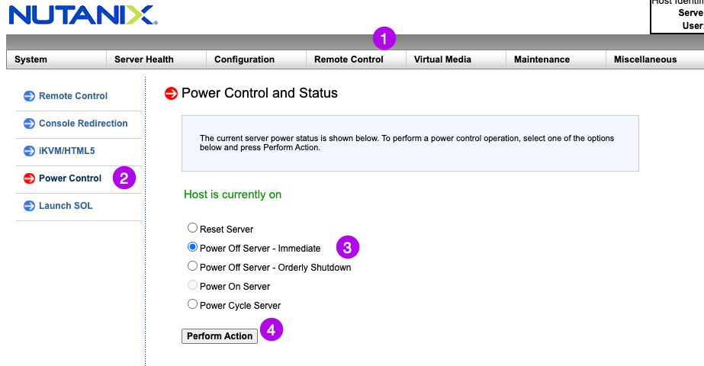Click purple step marker number 4
Viewport: 704px width, 366px height.
tap(272, 329)
